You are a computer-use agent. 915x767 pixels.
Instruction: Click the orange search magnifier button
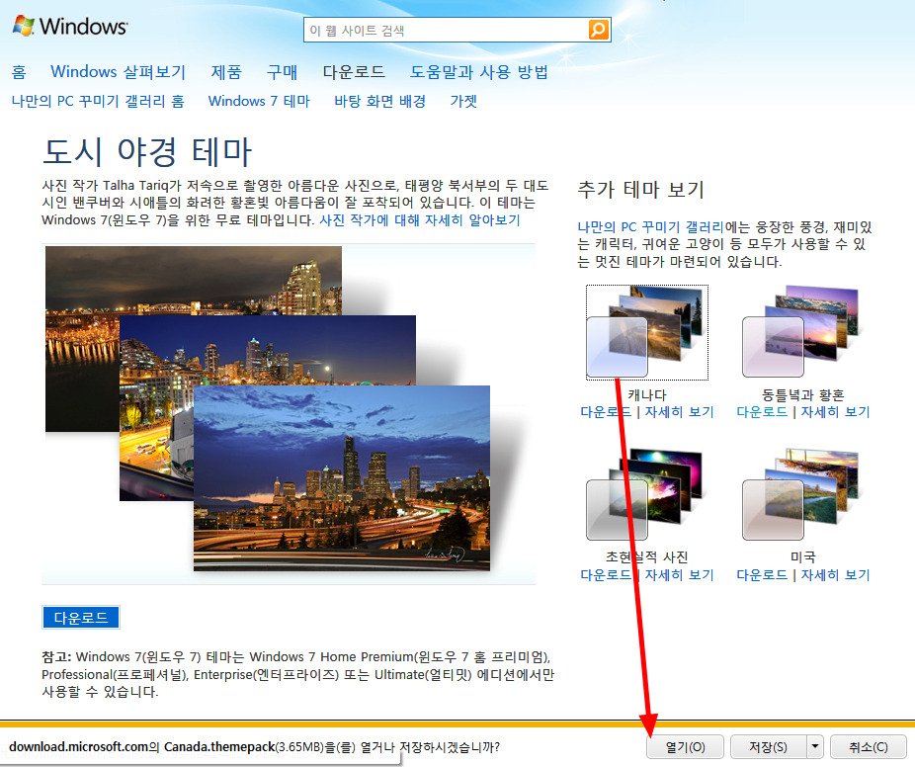tap(599, 30)
